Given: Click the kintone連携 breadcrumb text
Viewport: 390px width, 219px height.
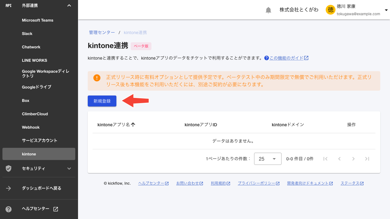Looking at the screenshot, I should tap(135, 33).
